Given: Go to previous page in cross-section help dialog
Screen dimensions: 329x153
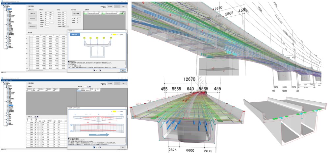Looking at the screenshot, I should [94, 71].
